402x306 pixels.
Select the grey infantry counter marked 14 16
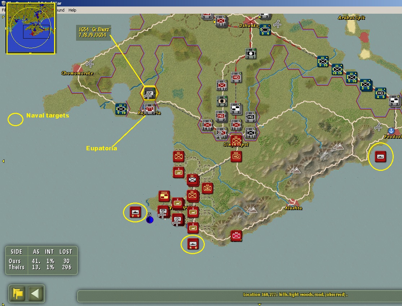pyautogui.click(x=207, y=125)
